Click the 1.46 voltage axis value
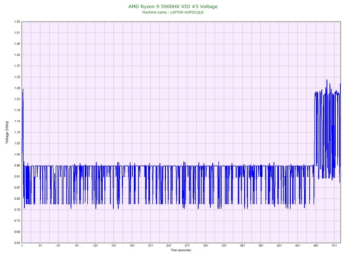This screenshot has height=259, width=346. [17, 44]
